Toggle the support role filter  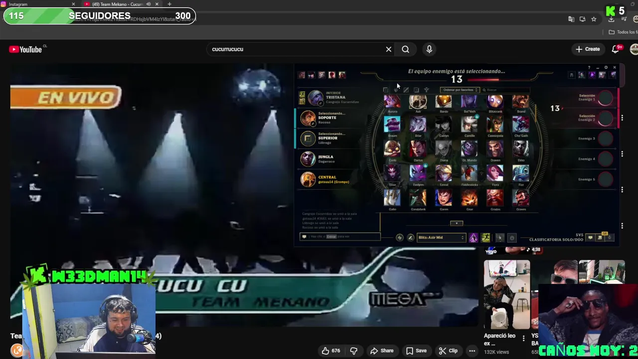(427, 90)
